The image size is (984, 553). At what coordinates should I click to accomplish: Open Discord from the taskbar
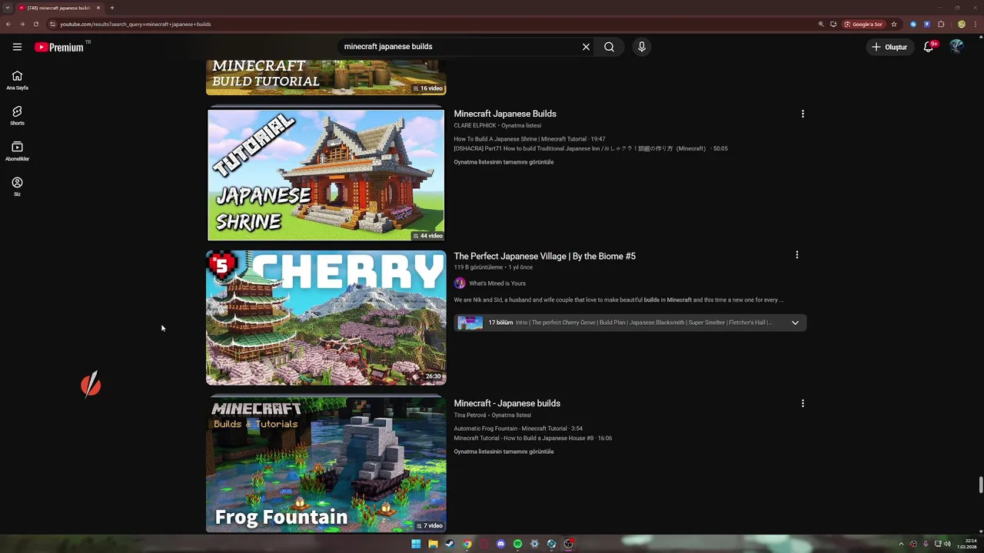[x=500, y=544]
